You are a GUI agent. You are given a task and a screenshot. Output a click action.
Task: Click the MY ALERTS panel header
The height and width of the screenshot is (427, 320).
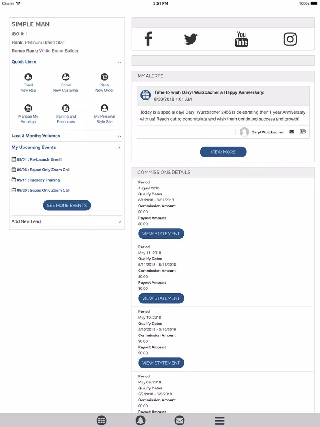point(223,76)
